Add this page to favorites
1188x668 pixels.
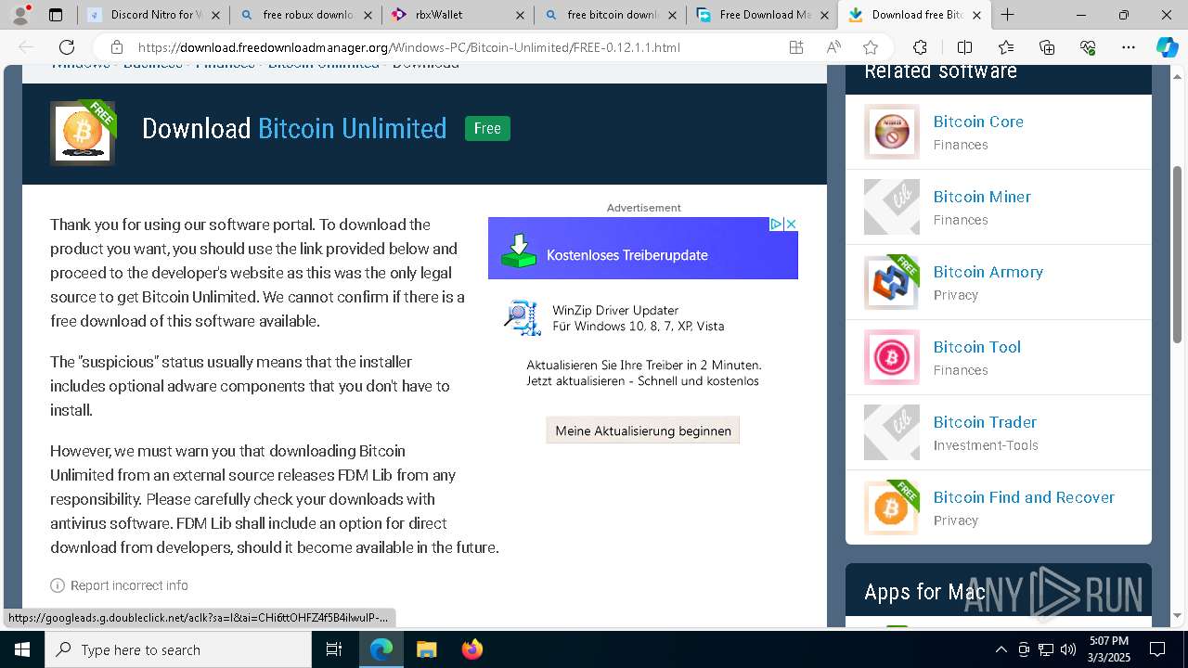tap(871, 47)
